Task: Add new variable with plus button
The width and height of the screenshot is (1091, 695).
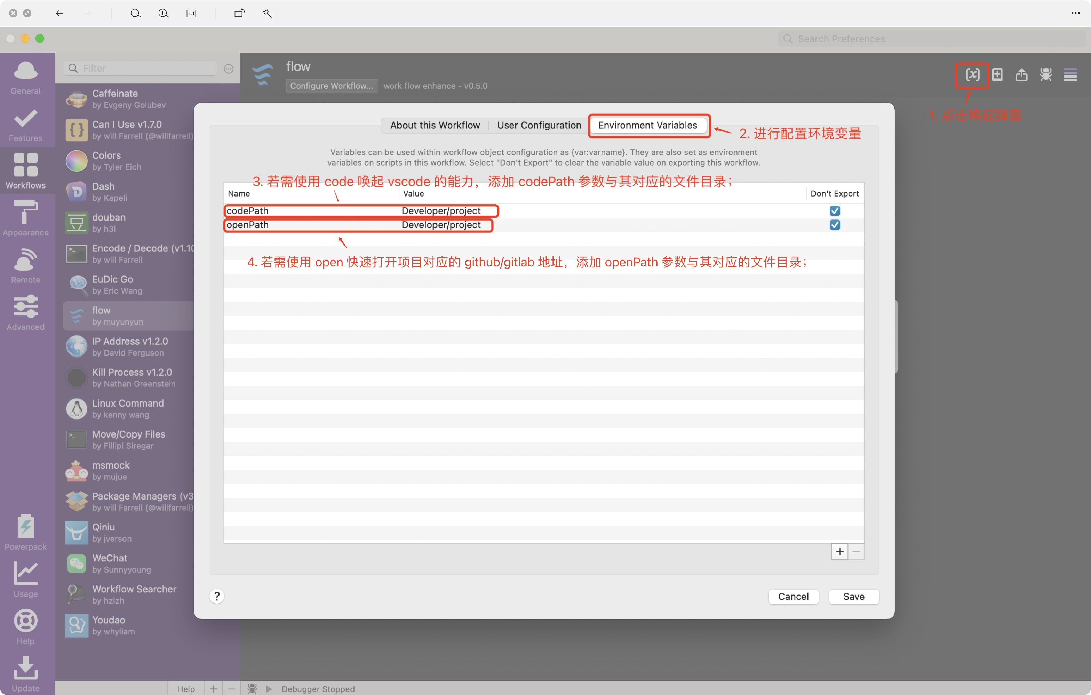Action: (x=839, y=551)
